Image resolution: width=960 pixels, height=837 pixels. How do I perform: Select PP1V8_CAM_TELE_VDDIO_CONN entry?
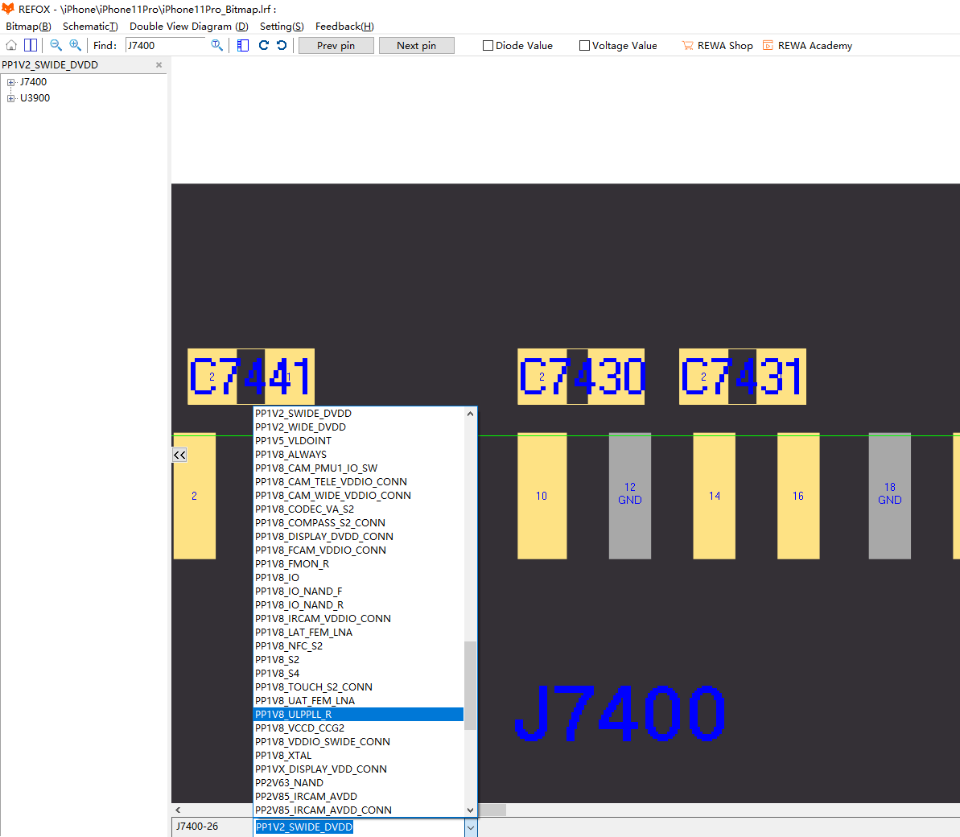click(358, 482)
